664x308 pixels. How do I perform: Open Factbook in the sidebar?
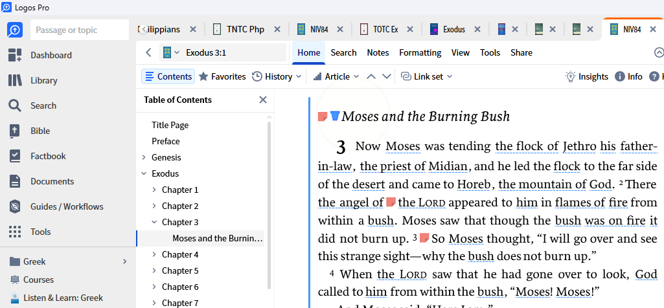click(38, 156)
